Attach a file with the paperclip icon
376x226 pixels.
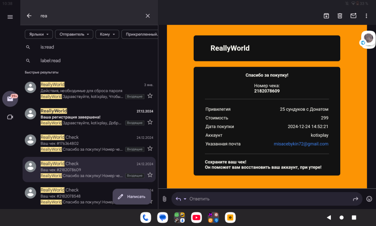tap(165, 199)
